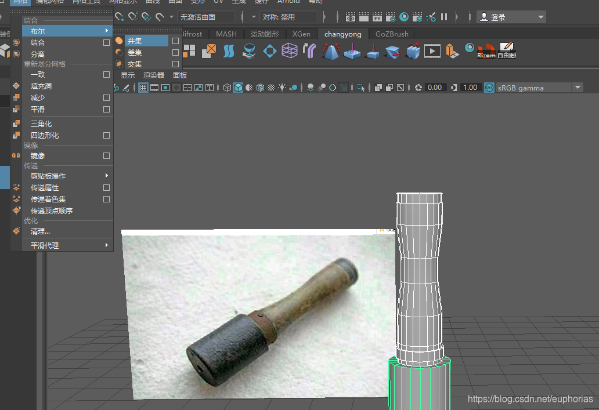Click the gamma icon beside 1.00
This screenshot has height=410, width=599.
click(454, 88)
